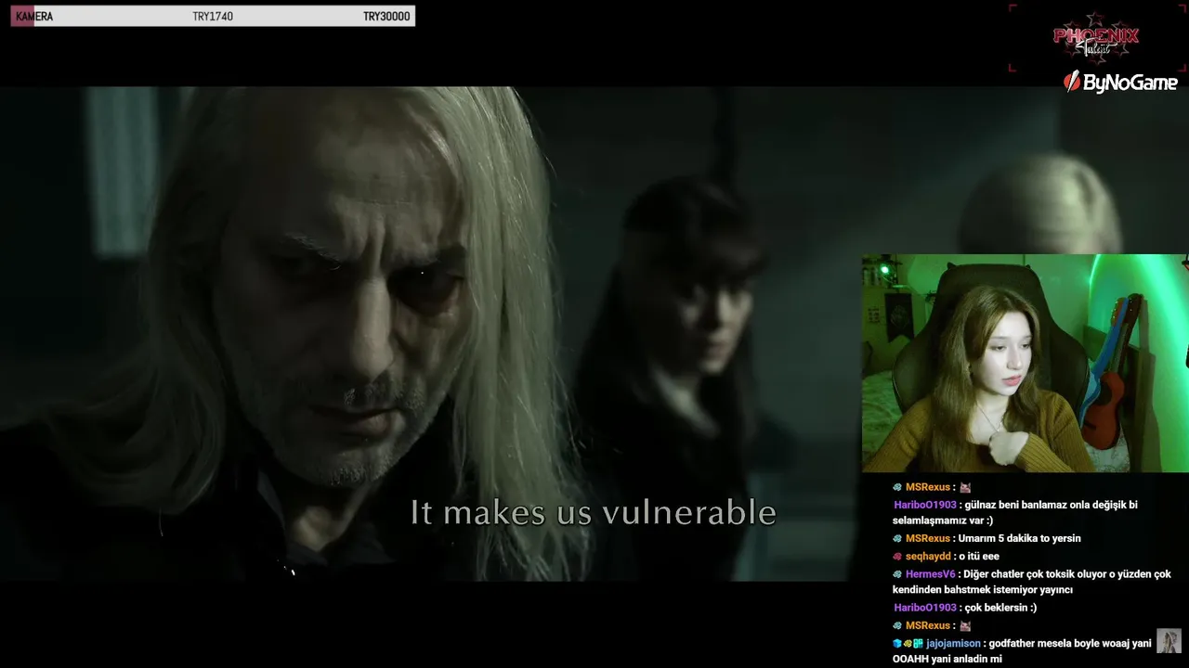Click cat emote in MSRexus message below "çok beklersin"
Image resolution: width=1189 pixels, height=668 pixels.
click(x=965, y=625)
